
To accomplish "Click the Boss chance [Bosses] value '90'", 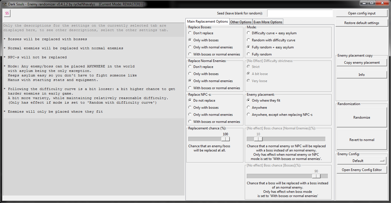I will [x=316, y=171].
